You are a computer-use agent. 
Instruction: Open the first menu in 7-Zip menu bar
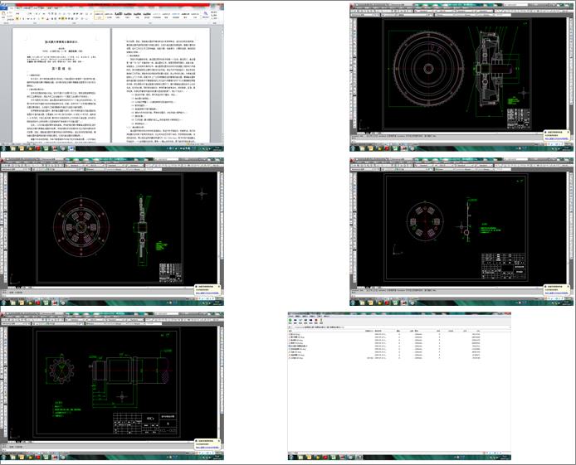coord(291,317)
